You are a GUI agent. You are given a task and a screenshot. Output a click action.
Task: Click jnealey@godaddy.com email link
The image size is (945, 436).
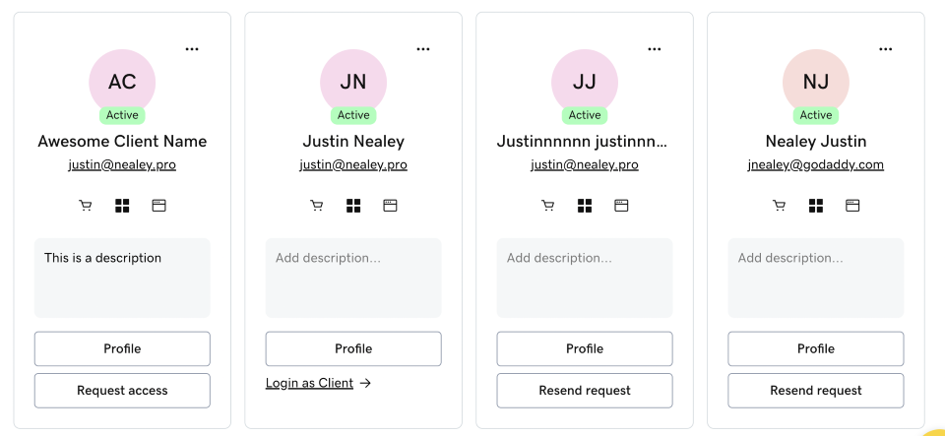816,165
